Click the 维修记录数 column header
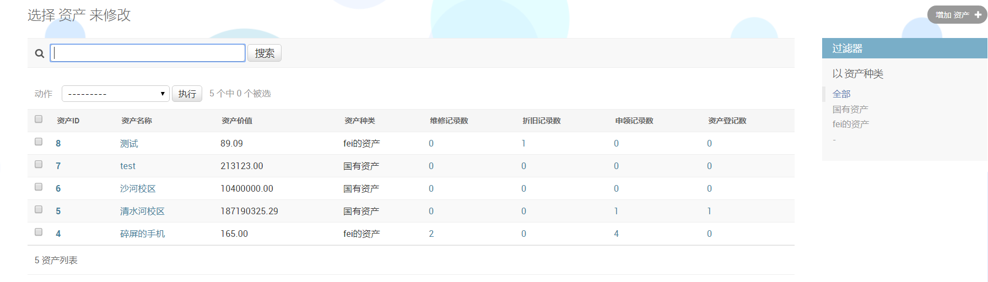 (x=449, y=121)
